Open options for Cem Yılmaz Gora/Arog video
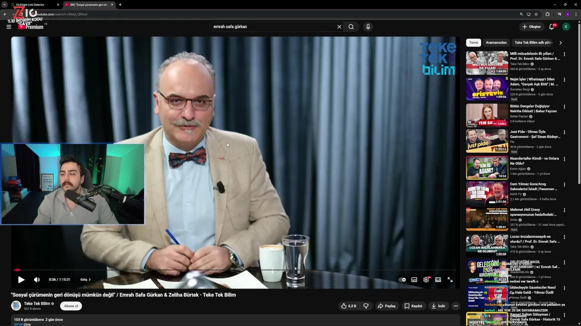The width and height of the screenshot is (581, 326). point(565,185)
